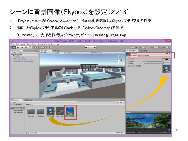The image size is (188, 141).
Task: Open the Account dropdown
Action: tap(141, 47)
